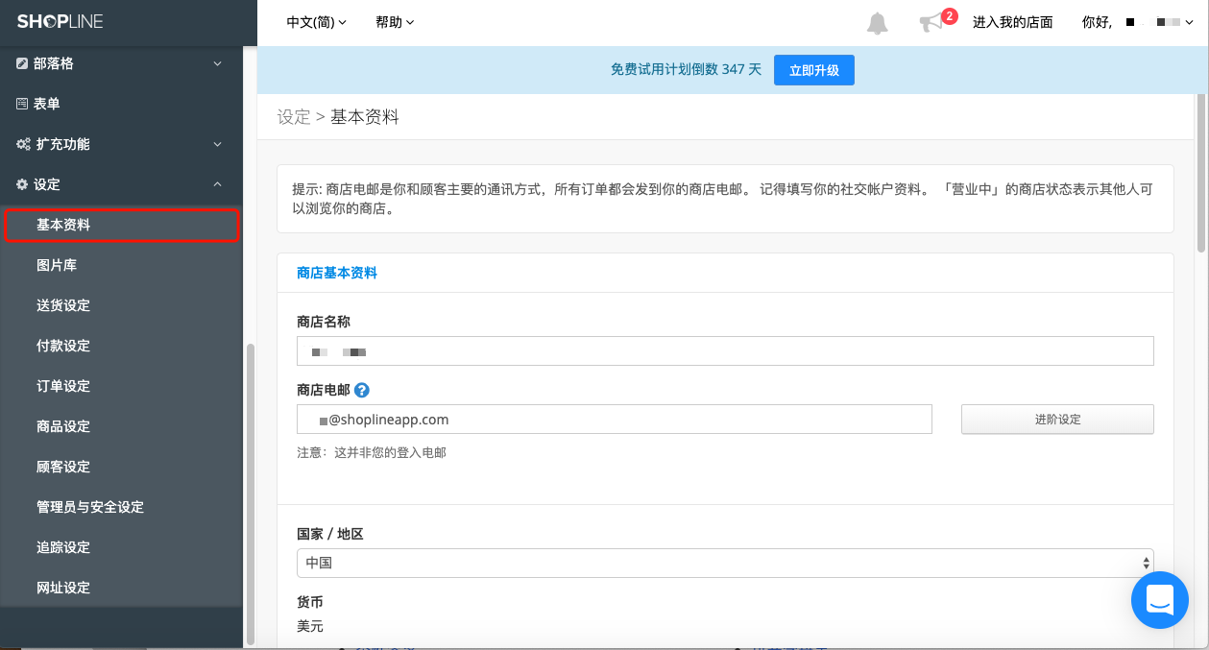This screenshot has height=650, width=1209.
Task: Open the 国家 / 地区 select showing 中国
Action: (725, 563)
